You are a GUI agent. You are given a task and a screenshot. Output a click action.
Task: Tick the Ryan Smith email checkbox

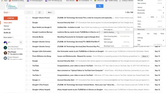(x=26, y=27)
